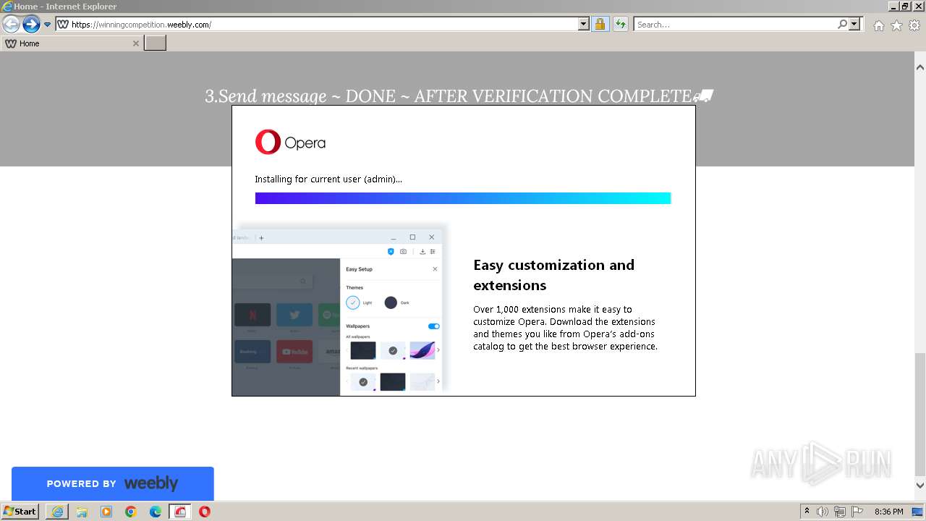Open the Windows Start menu
The height and width of the screenshot is (521, 926).
click(x=20, y=512)
